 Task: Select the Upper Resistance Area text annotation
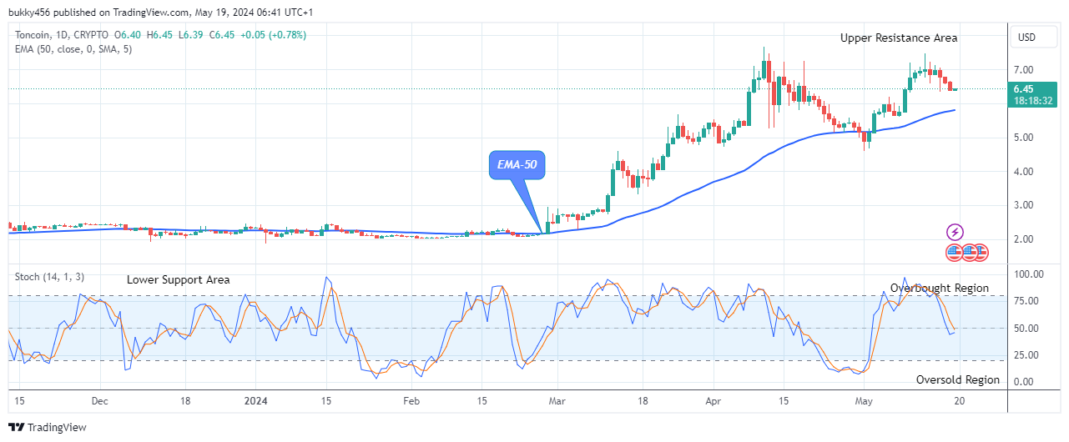(899, 38)
